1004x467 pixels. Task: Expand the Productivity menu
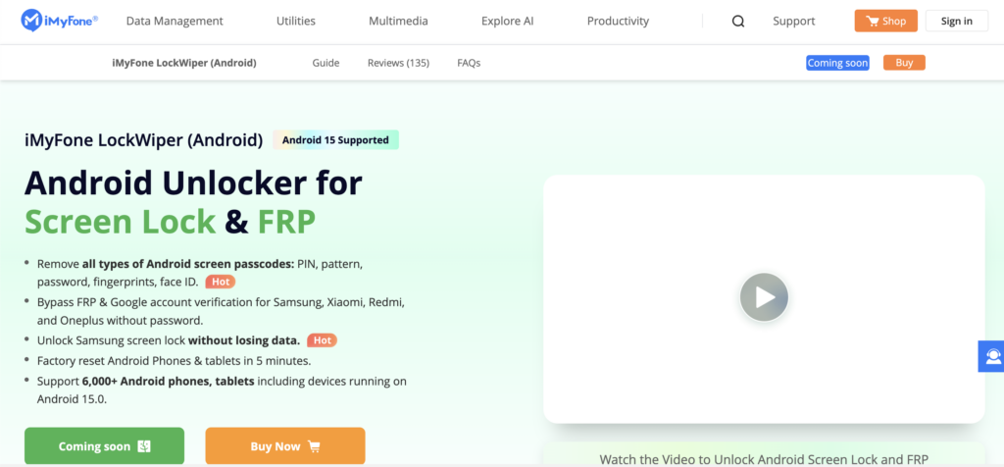coord(618,22)
